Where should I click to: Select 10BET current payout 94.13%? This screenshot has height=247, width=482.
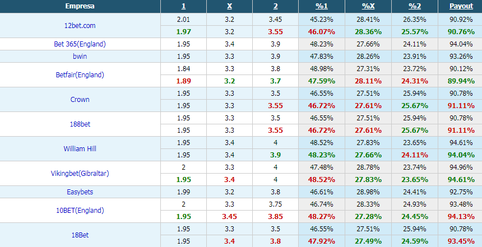pos(461,216)
